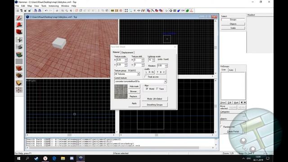Screen dimensions: 288x162
Task: Click the CM toolbar icon
Action: tap(183, 11)
